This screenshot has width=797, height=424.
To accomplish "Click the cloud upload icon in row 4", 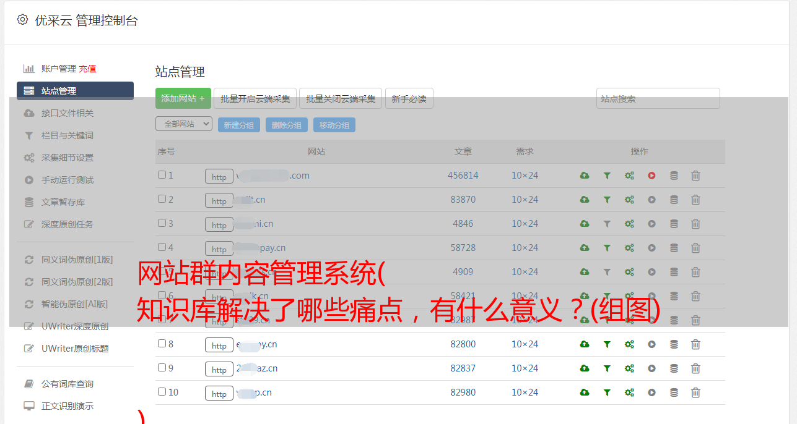I will point(585,248).
